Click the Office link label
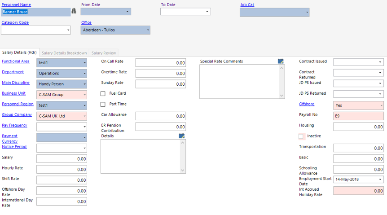The height and width of the screenshot is (215, 387). (86, 22)
